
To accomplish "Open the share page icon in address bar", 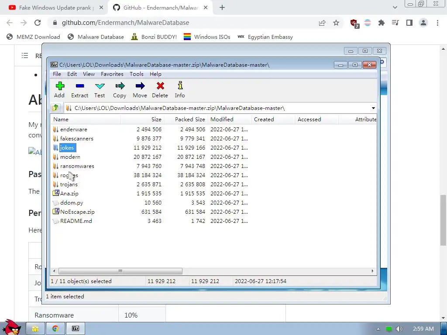I will pos(322,23).
